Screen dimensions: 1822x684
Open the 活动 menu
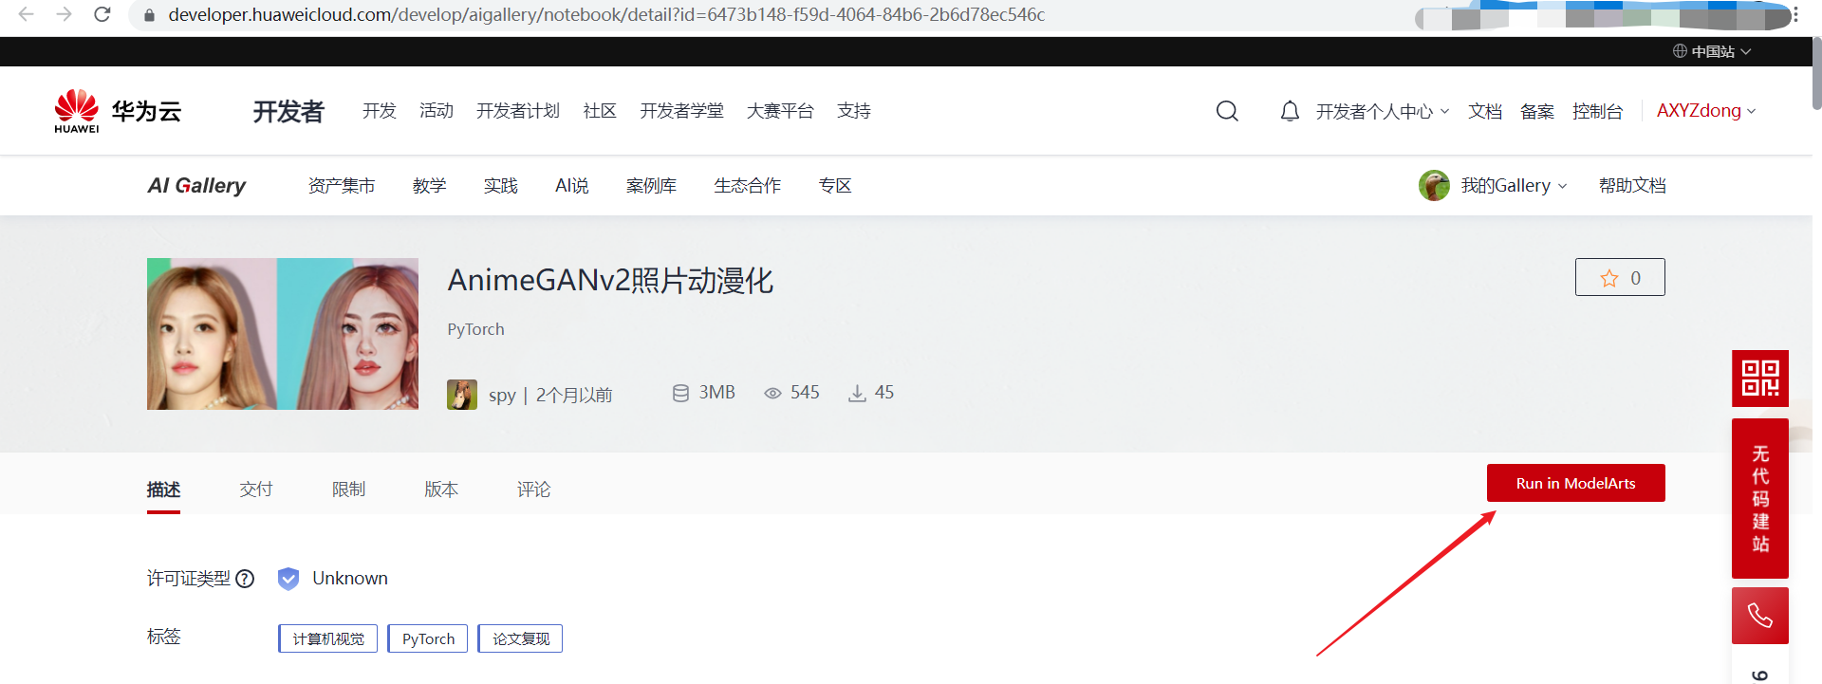437,111
